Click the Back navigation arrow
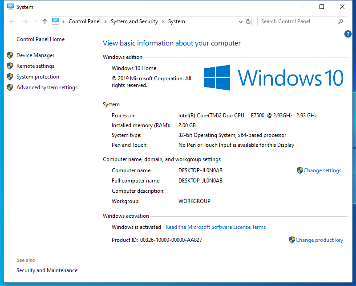 [x=12, y=21]
